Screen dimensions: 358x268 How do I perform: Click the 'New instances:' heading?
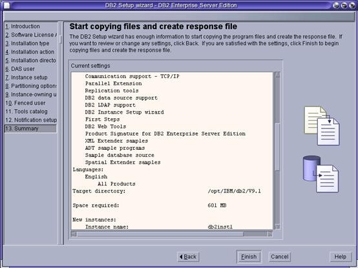(x=94, y=220)
